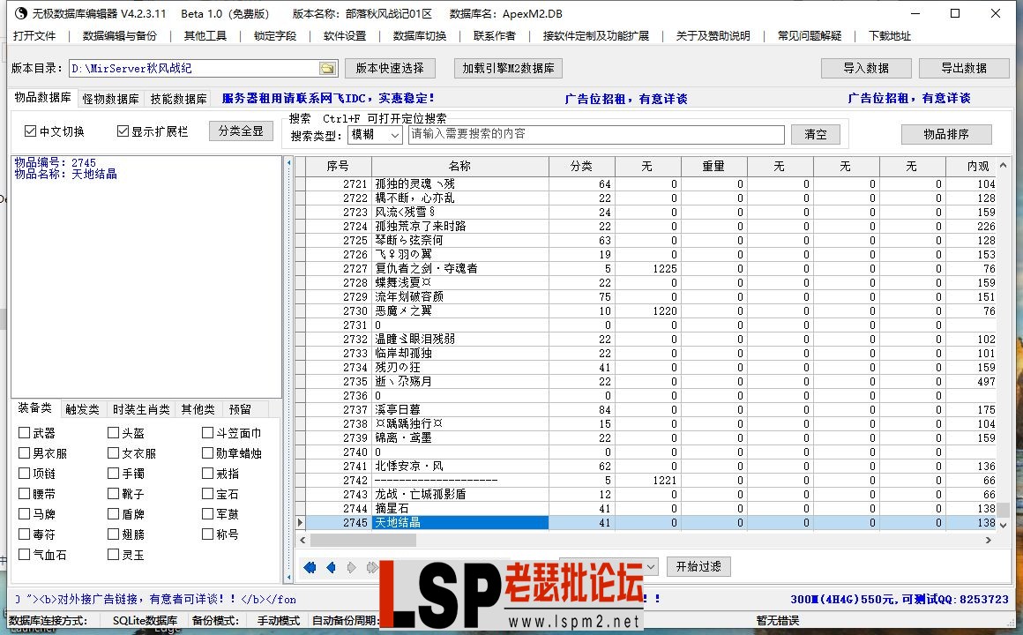Click the 分类全显 button
Screen dimensions: 1023x635
coord(241,131)
